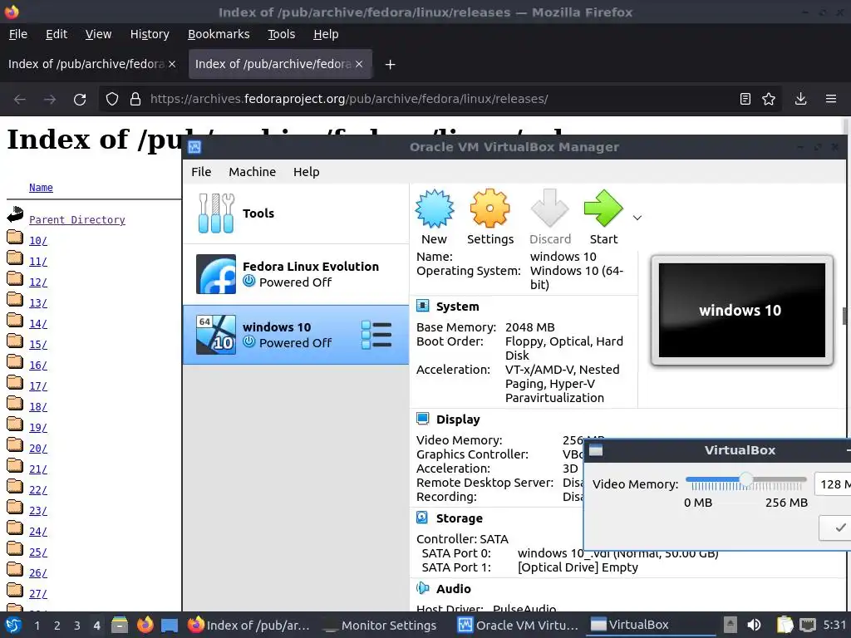
Task: Toggle Firefox reader view icon
Action: (x=745, y=100)
